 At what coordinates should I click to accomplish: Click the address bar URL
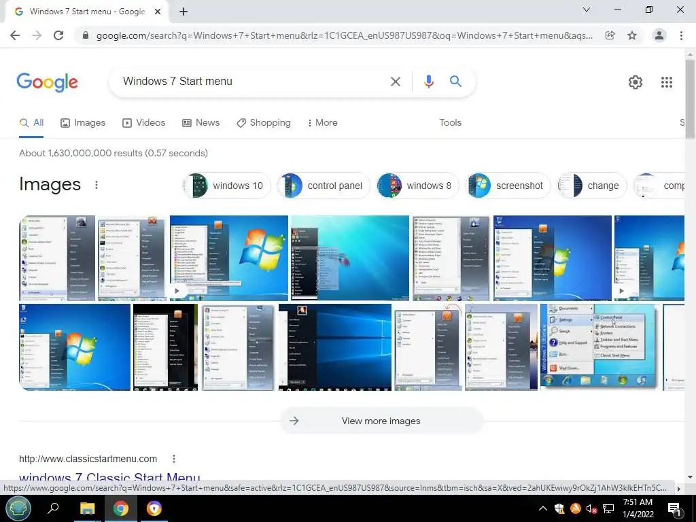344,35
